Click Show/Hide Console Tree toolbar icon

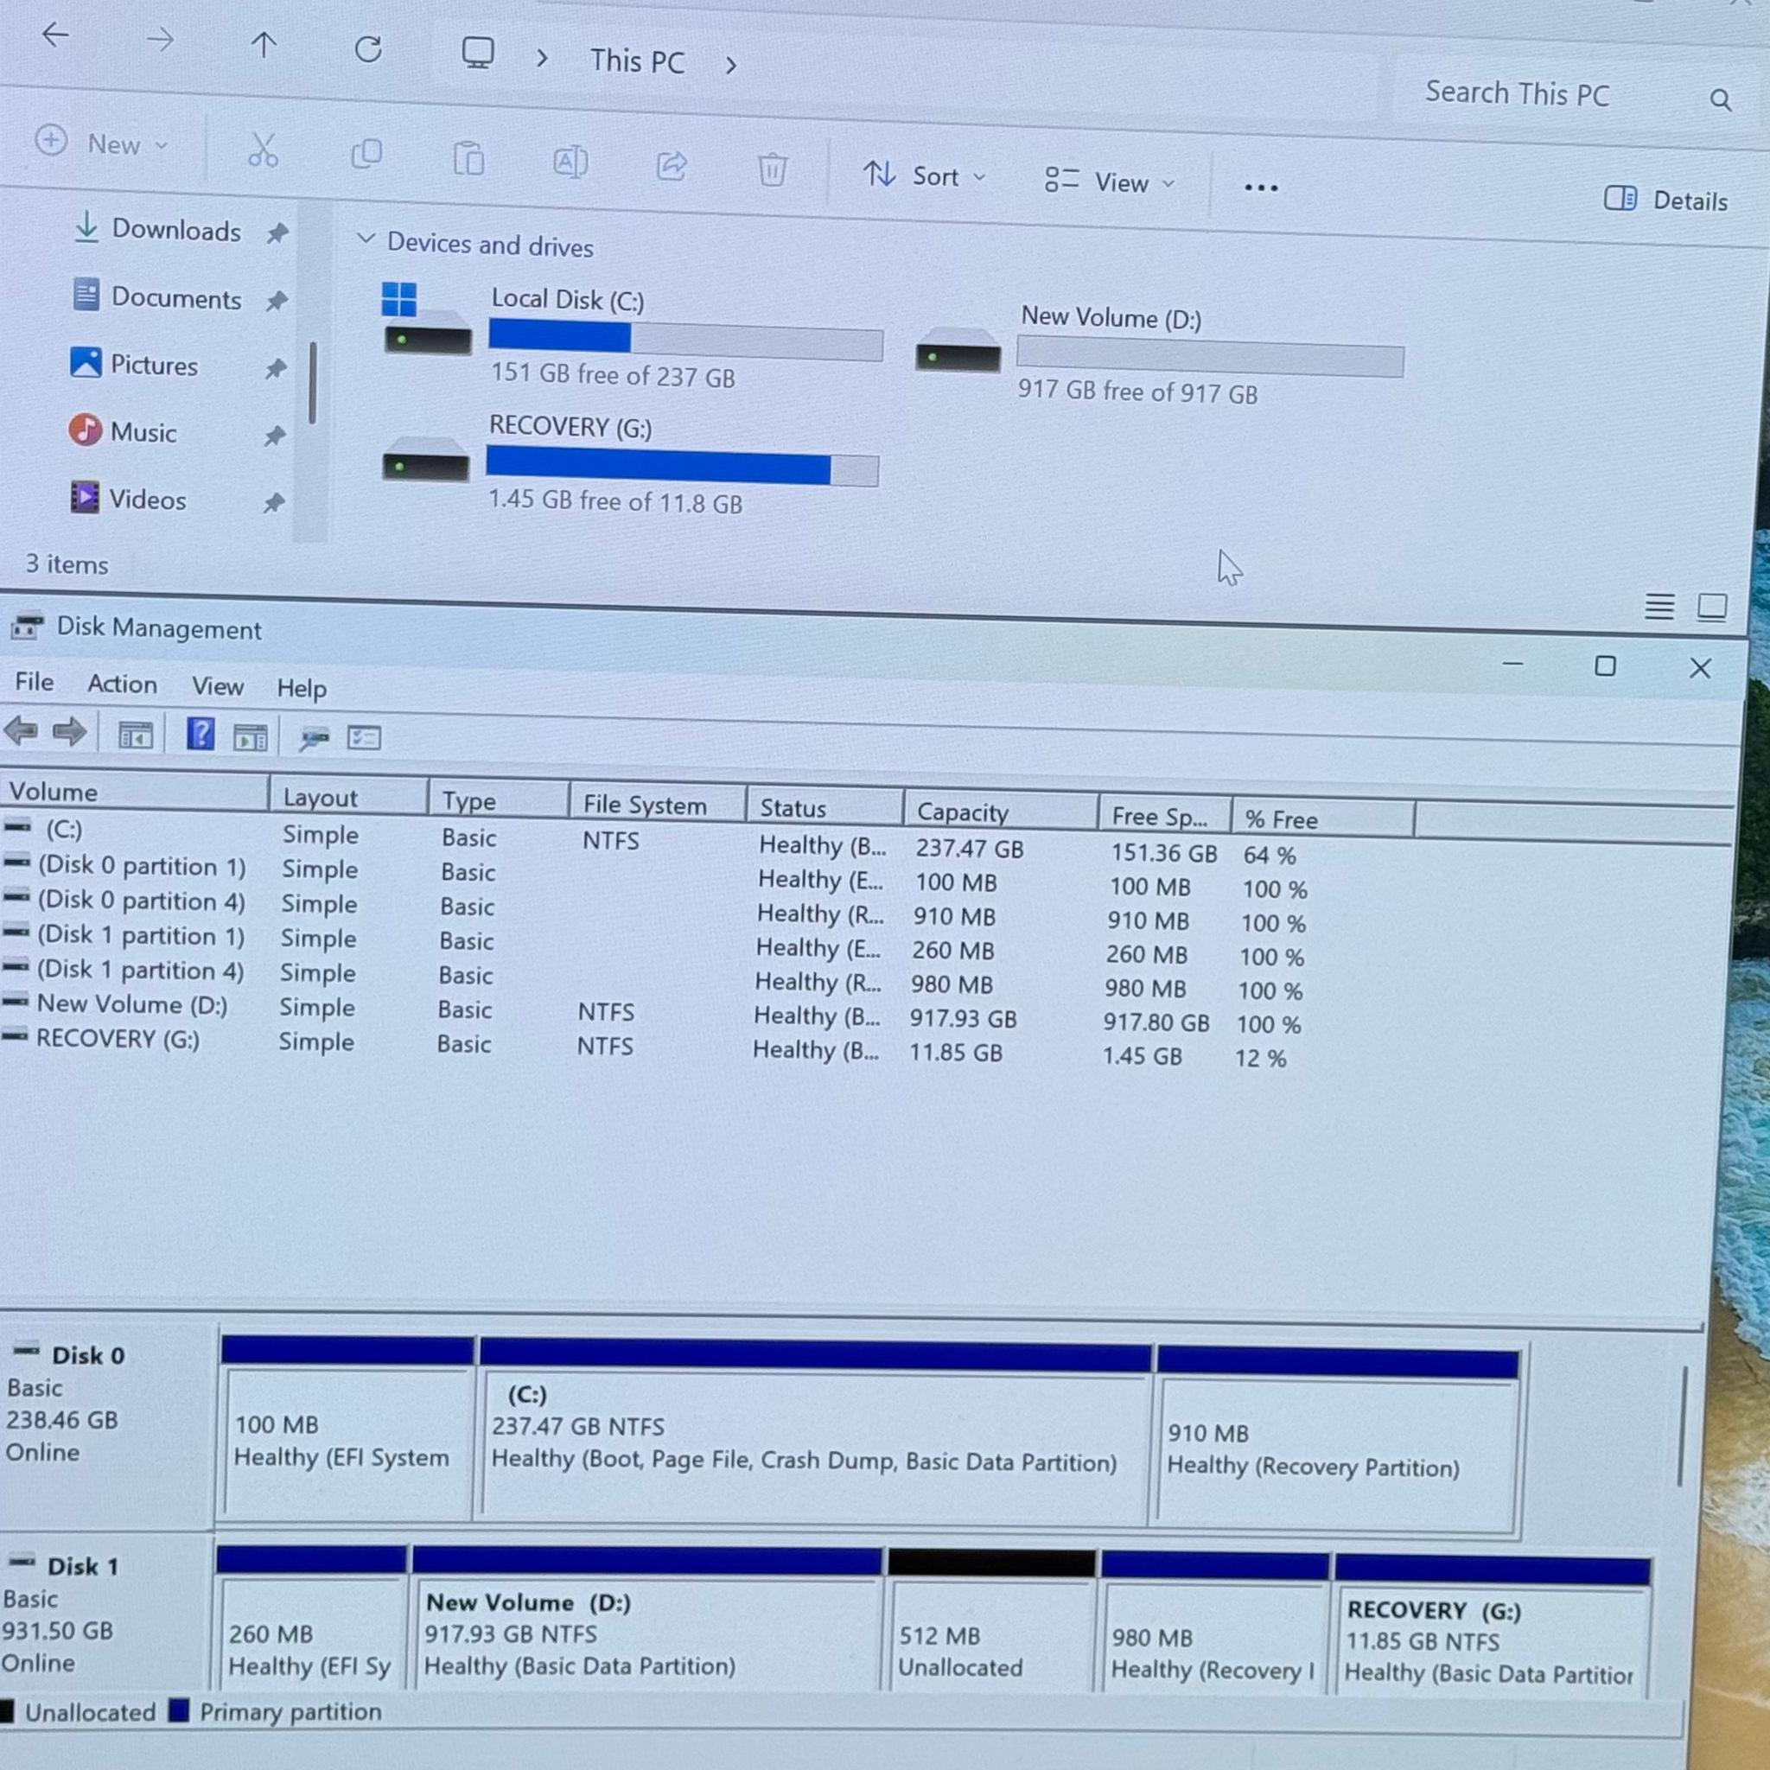pyautogui.click(x=136, y=735)
